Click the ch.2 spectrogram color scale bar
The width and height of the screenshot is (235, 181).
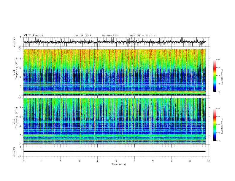215,125
